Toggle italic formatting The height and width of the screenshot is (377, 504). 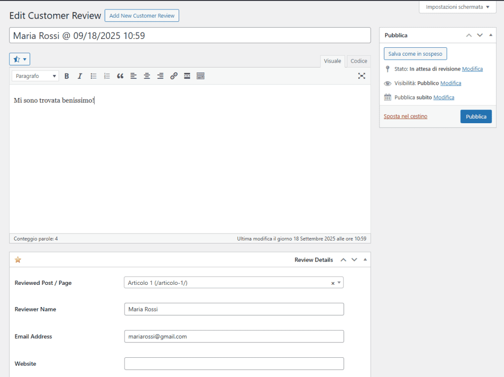(x=80, y=76)
